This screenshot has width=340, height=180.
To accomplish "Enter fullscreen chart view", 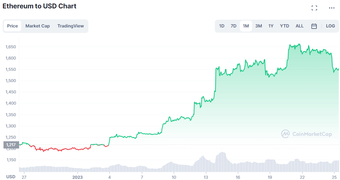I will [x=314, y=8].
